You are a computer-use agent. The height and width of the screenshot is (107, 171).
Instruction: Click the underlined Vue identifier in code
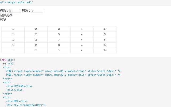10,60
